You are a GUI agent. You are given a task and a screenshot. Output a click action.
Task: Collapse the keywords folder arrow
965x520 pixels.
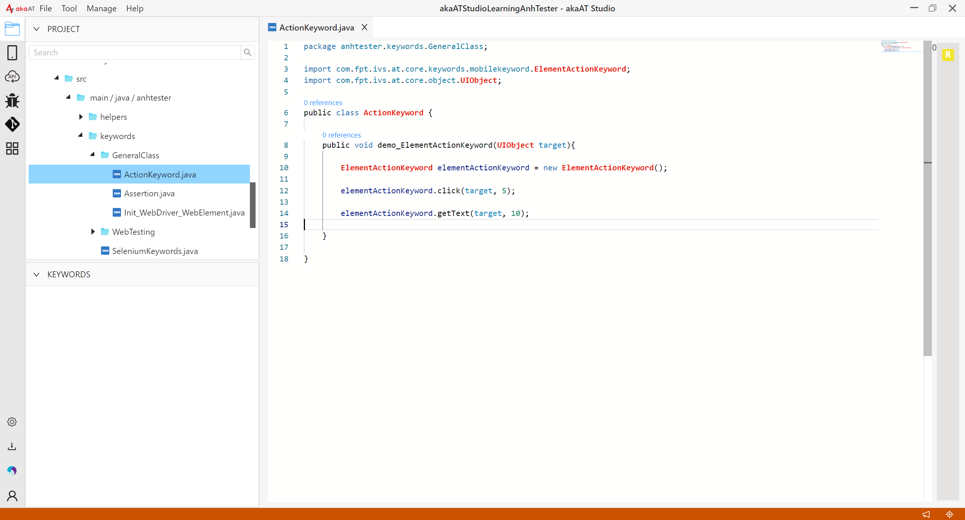point(80,135)
